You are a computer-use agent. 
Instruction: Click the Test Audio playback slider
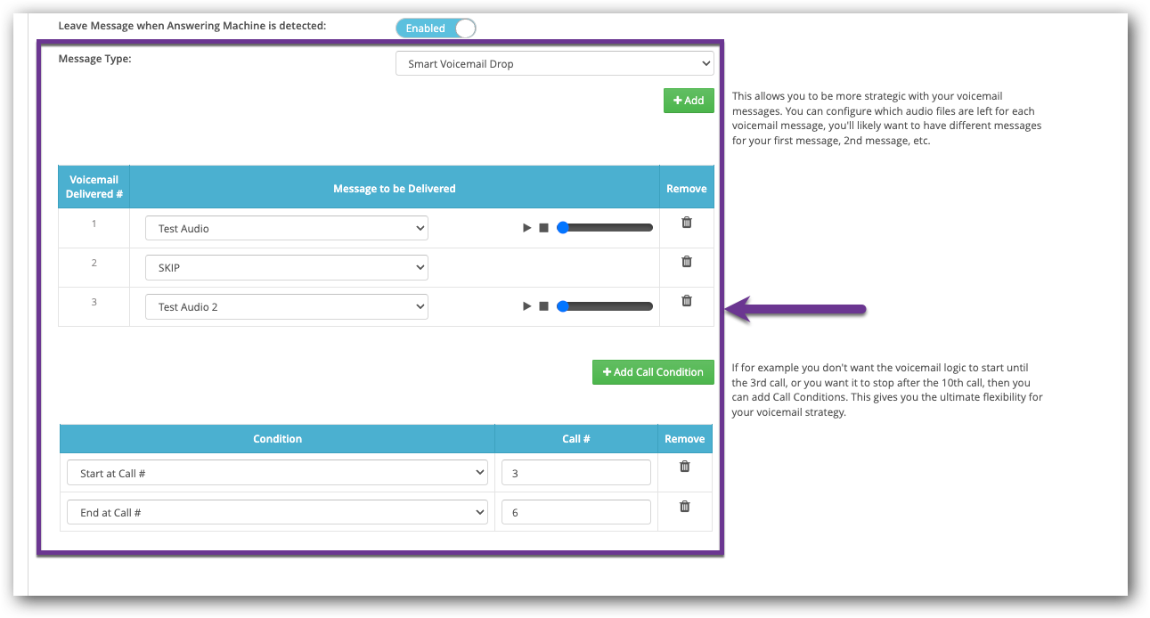(606, 228)
